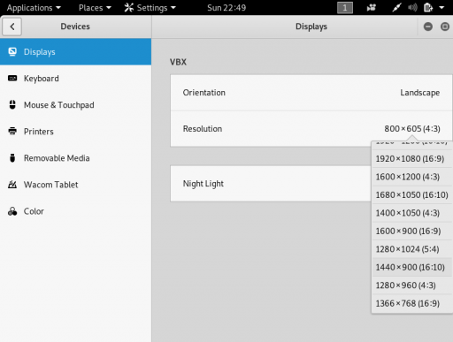Choose 1680×1050 (16:10) resolution

tap(411, 195)
